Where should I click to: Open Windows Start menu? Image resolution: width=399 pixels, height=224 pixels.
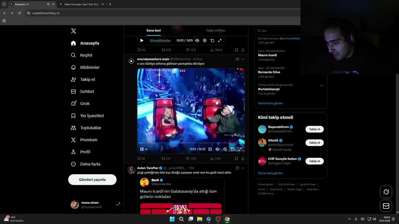point(172,219)
